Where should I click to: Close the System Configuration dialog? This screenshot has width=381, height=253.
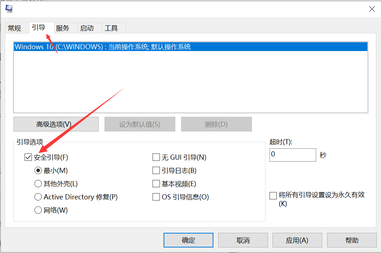pos(372,9)
